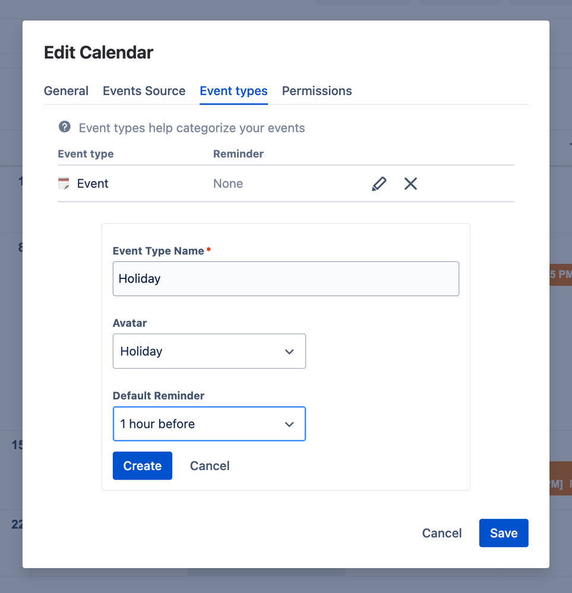This screenshot has width=572, height=593.
Task: Click the Reminder column header
Action: click(239, 154)
